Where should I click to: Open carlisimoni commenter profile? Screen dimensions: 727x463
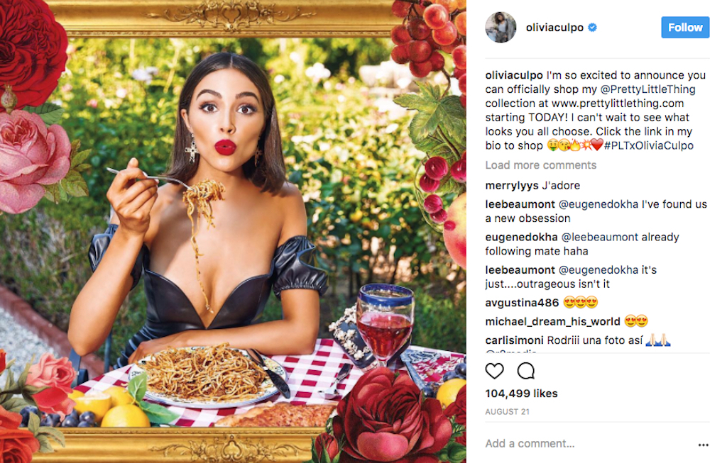tap(514, 340)
